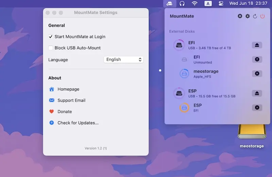The width and height of the screenshot is (272, 177).
Task: Click the eject-all icon in MountMate header
Action: click(240, 16)
